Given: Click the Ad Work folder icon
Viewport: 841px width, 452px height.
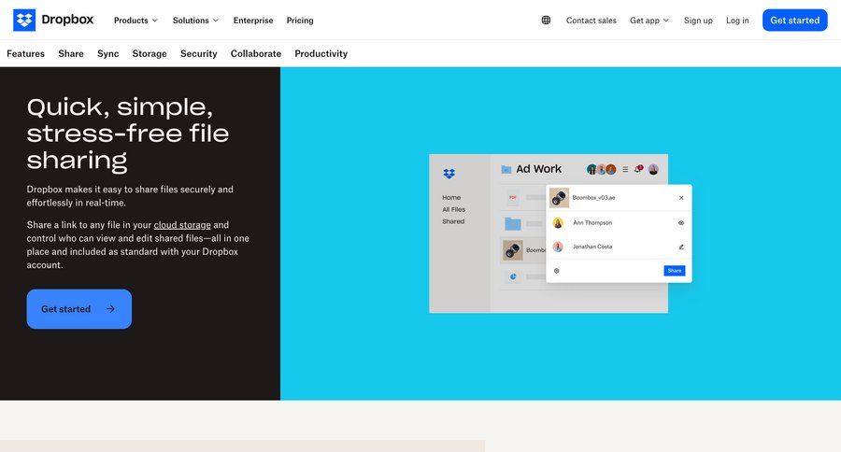Looking at the screenshot, I should [506, 169].
